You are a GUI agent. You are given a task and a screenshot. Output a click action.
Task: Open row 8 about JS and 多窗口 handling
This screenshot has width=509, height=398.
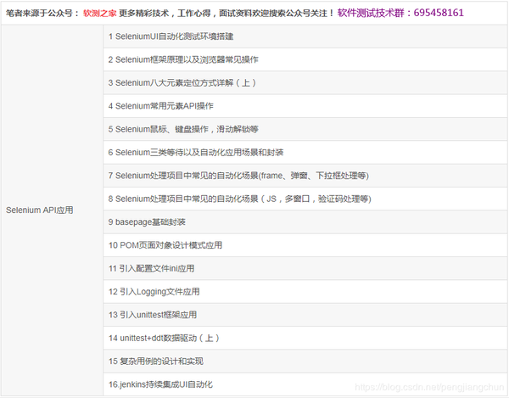[305, 199]
